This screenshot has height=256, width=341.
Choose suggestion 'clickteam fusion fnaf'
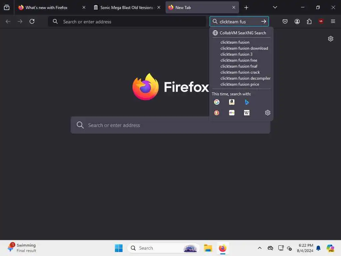coord(241,66)
